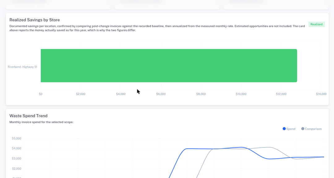Click the green Riverbend - Highway 51 savings bar

click(169, 66)
